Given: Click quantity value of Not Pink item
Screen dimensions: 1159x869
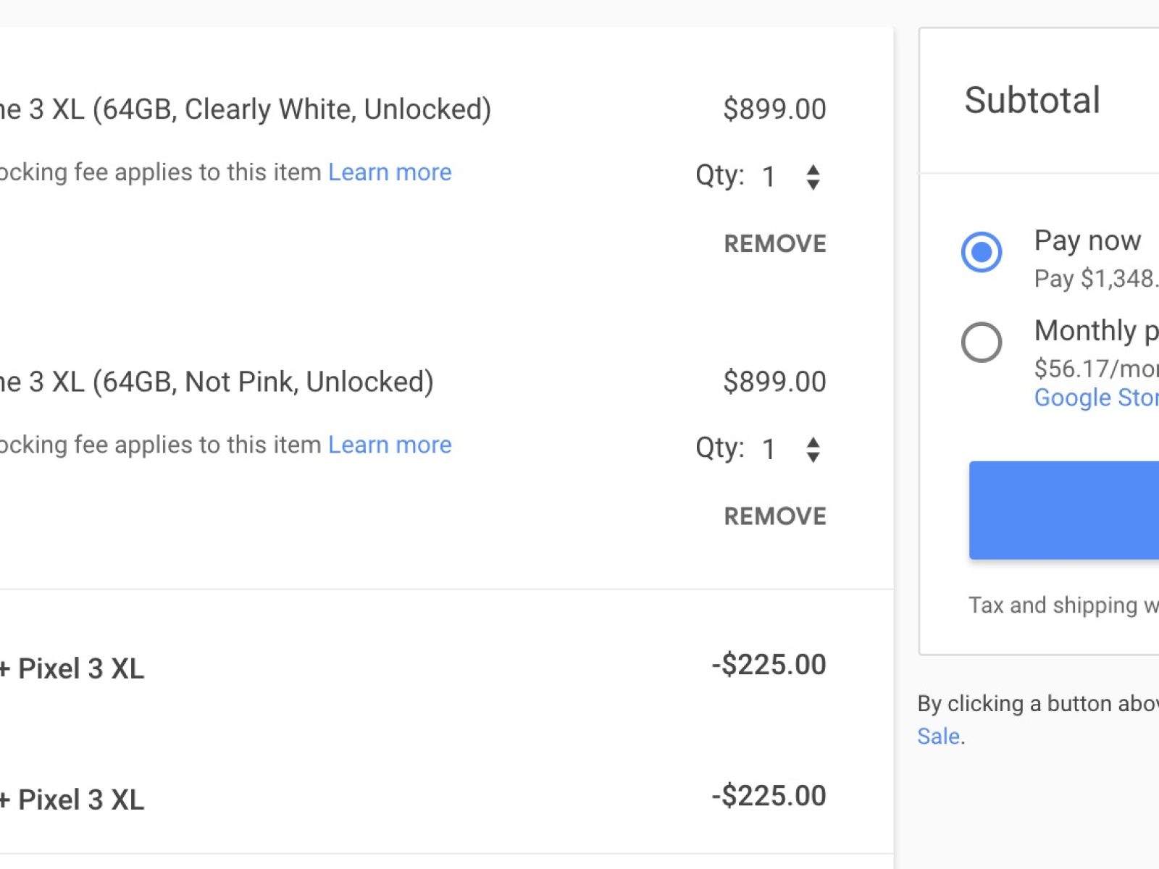Looking at the screenshot, I should (769, 450).
